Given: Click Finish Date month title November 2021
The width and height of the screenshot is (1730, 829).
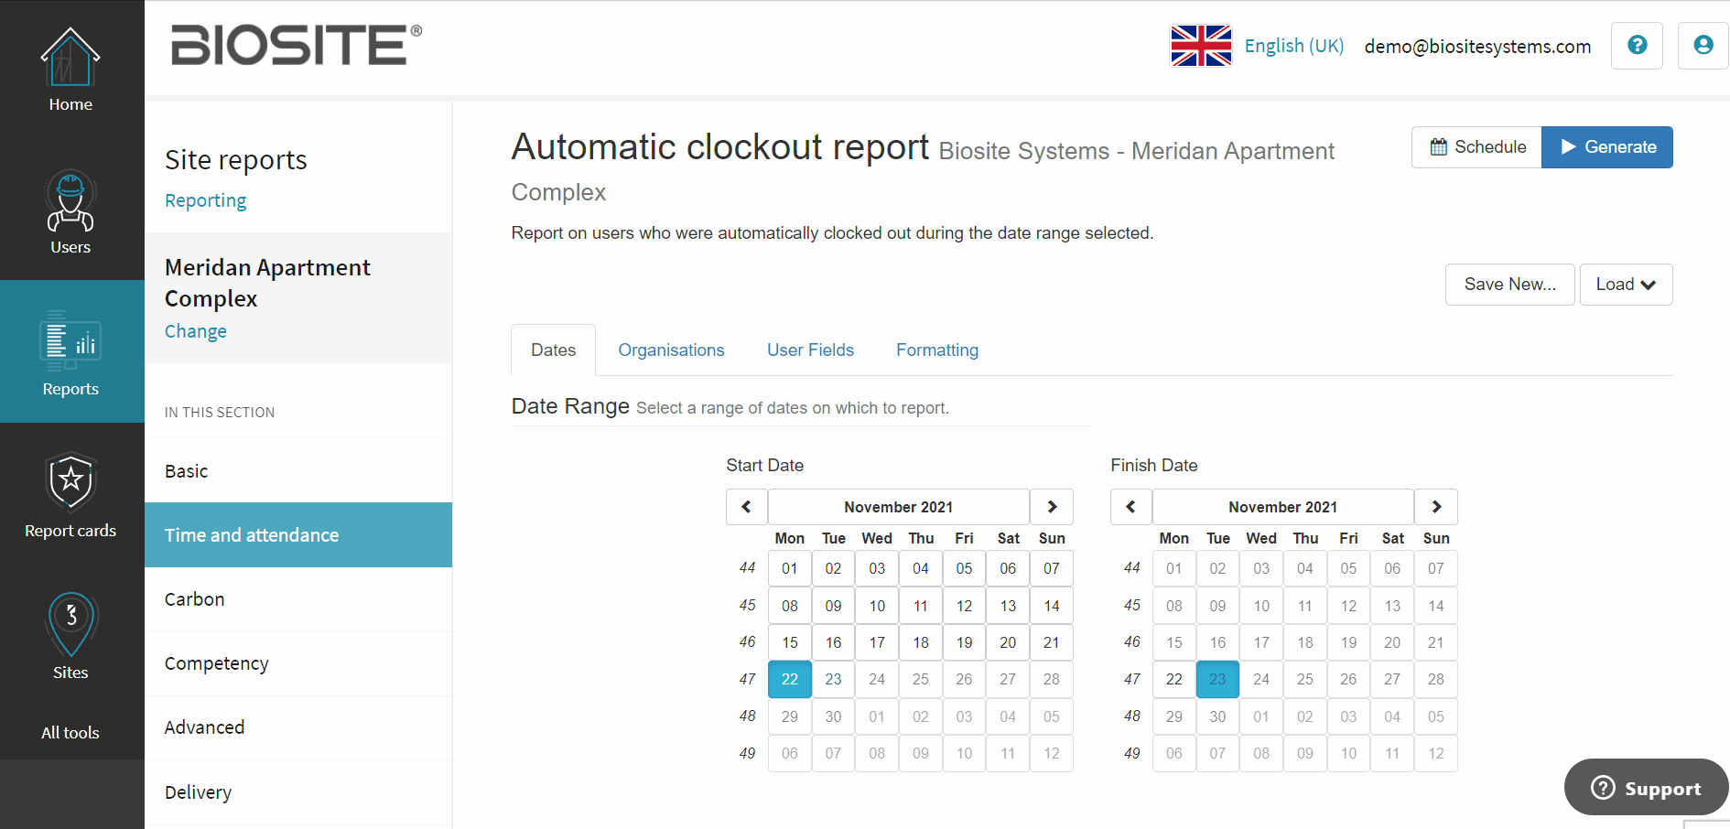Looking at the screenshot, I should (x=1283, y=507).
